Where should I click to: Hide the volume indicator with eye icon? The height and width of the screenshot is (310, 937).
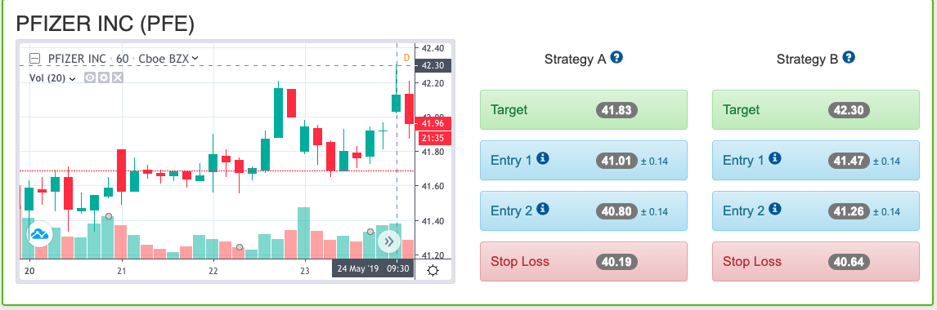tap(90, 77)
